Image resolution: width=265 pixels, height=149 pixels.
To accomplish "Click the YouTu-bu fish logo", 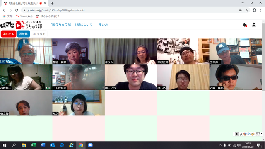I will (x=7, y=25).
